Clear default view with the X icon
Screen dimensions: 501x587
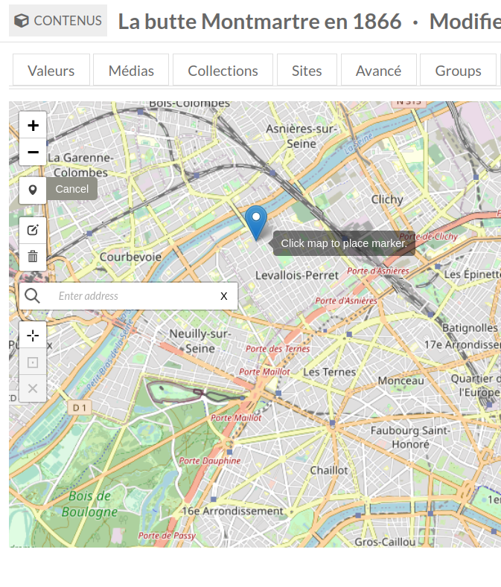point(33,388)
